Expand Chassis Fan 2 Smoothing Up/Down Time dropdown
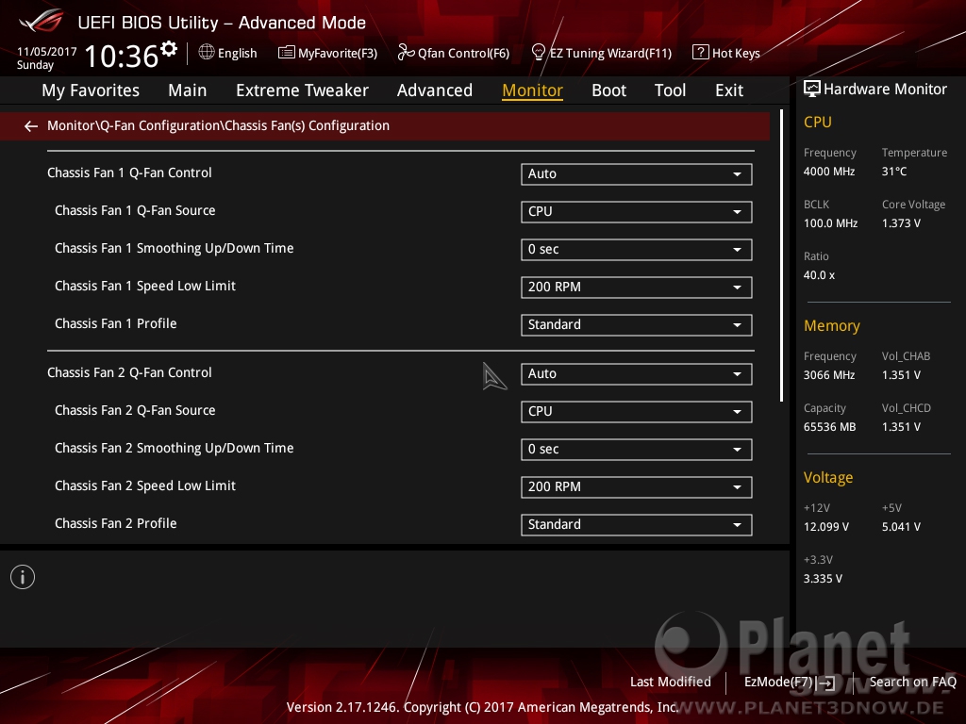This screenshot has height=724, width=966. (637, 450)
